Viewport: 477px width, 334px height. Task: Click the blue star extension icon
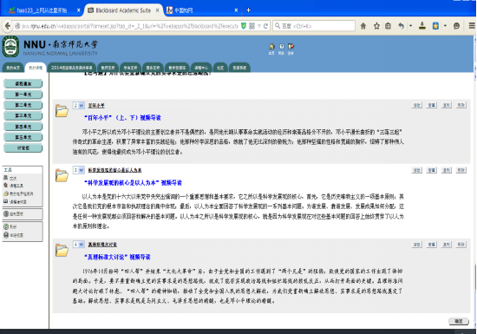435,26
